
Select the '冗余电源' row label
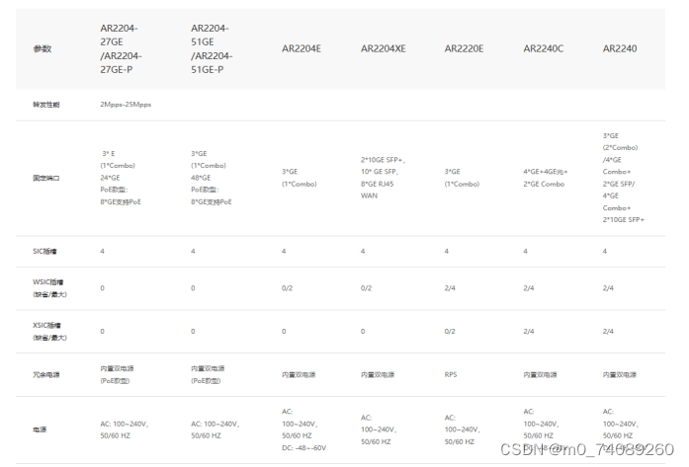click(x=46, y=375)
